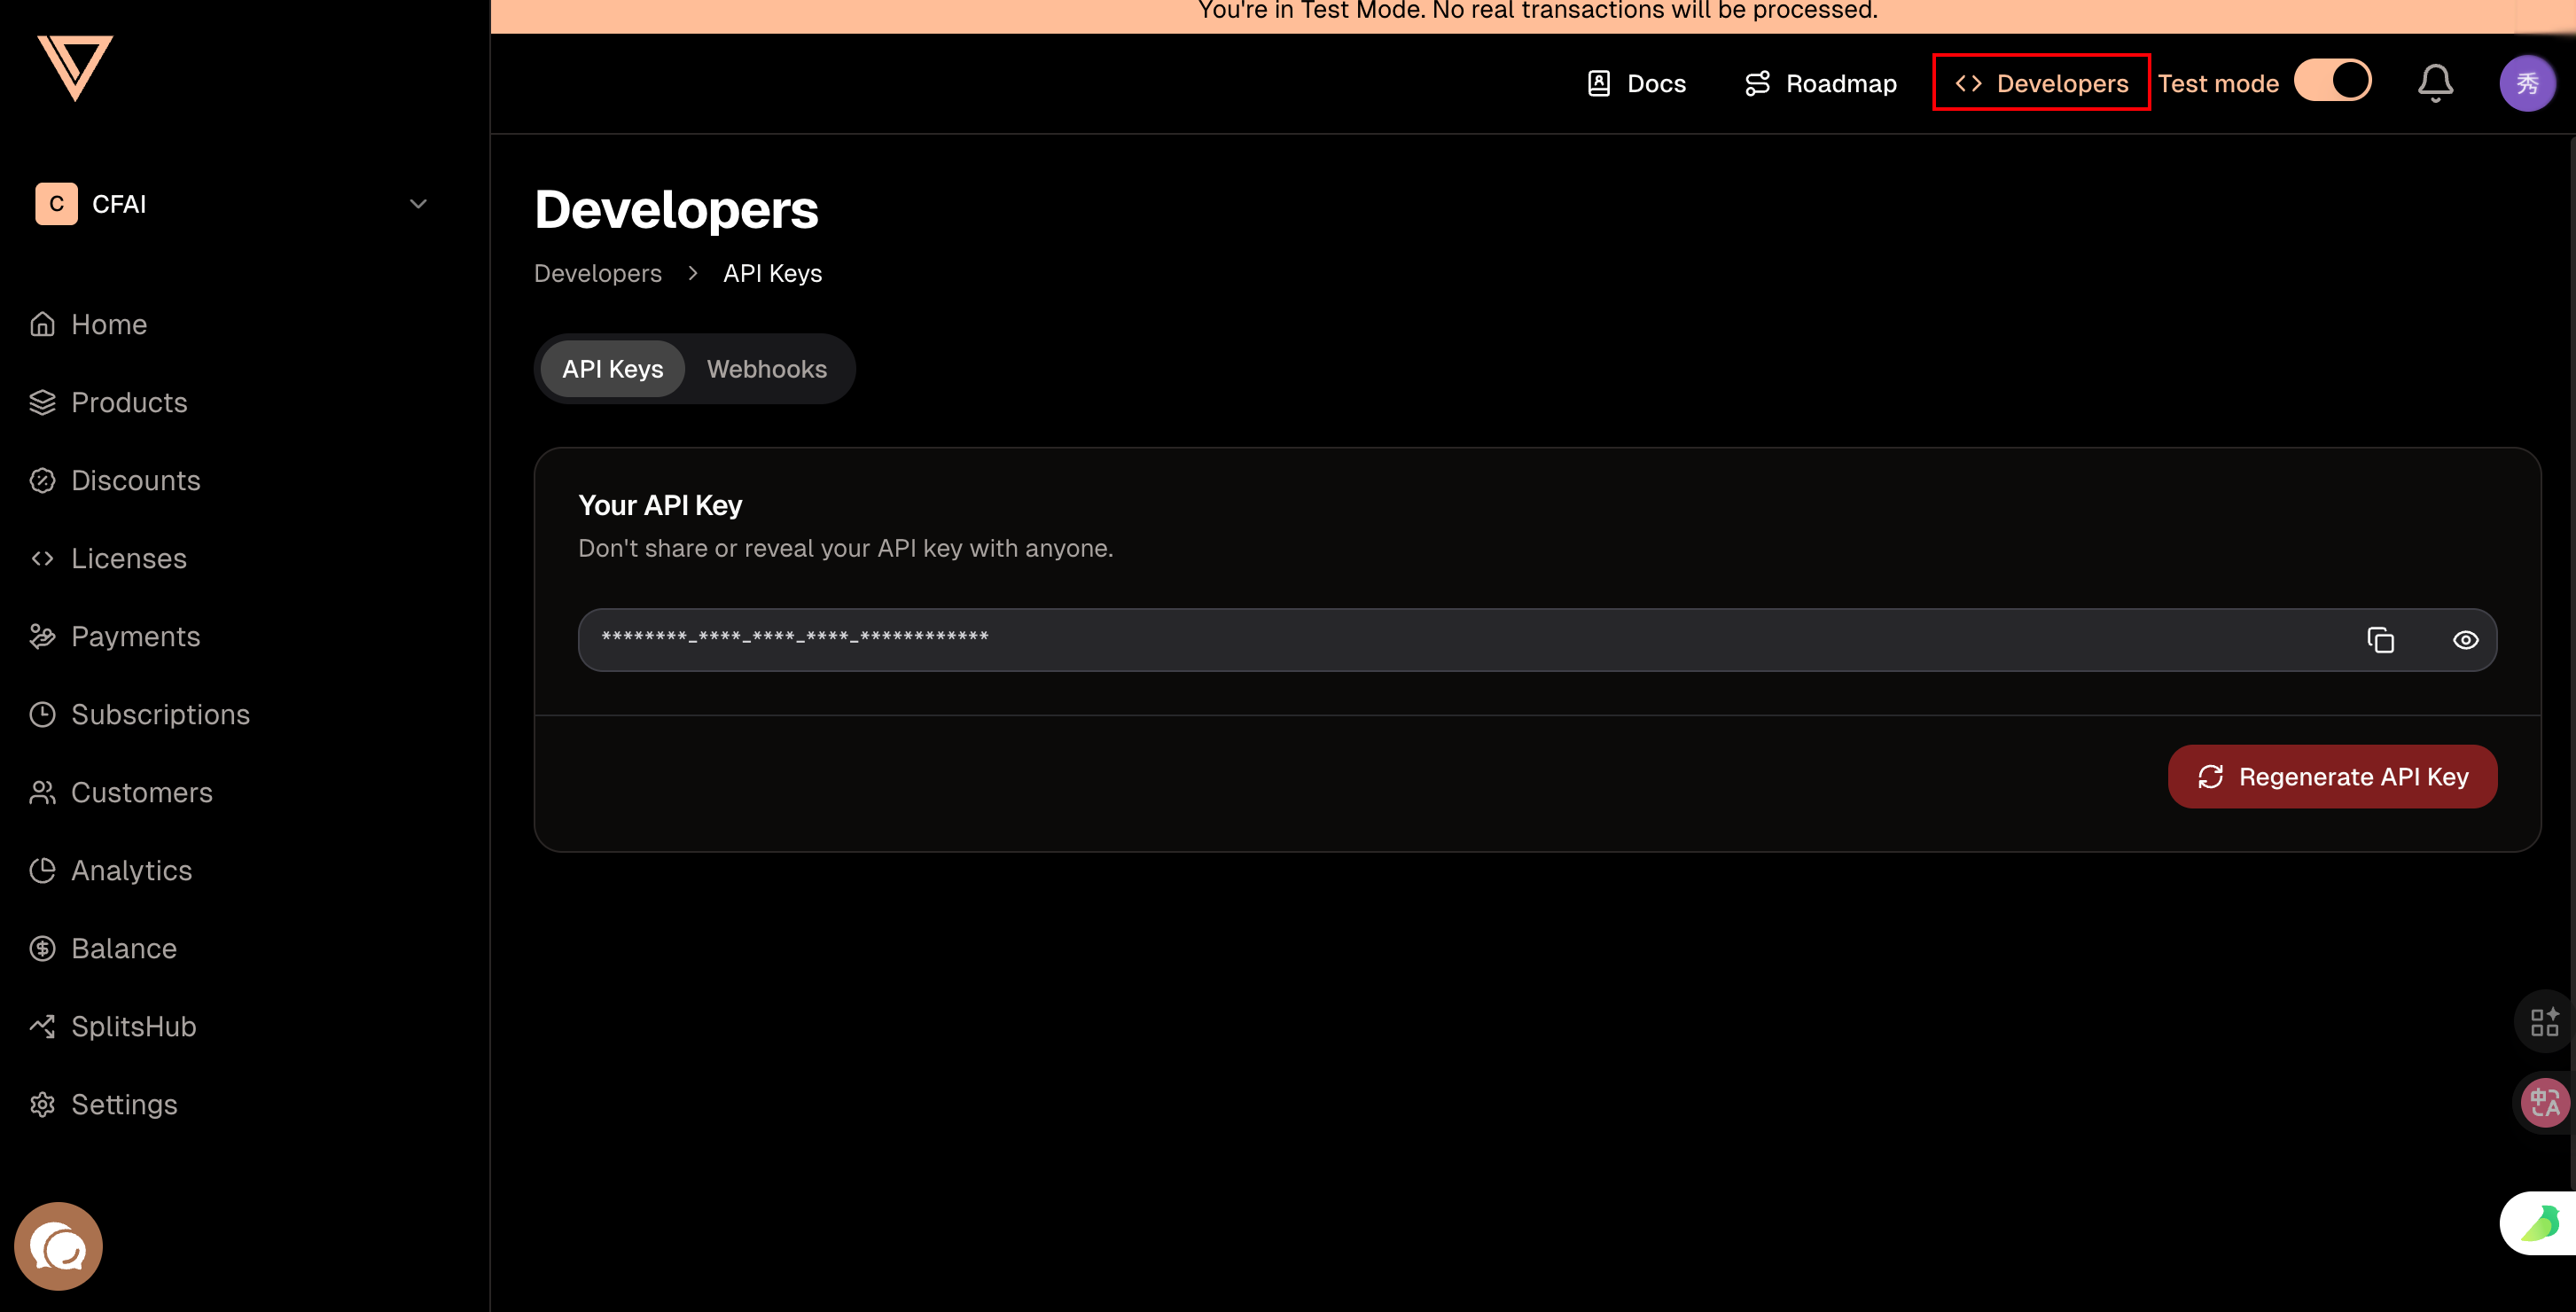Click the grid widget icon on the right edge
The image size is (2576, 1312).
(2544, 1022)
